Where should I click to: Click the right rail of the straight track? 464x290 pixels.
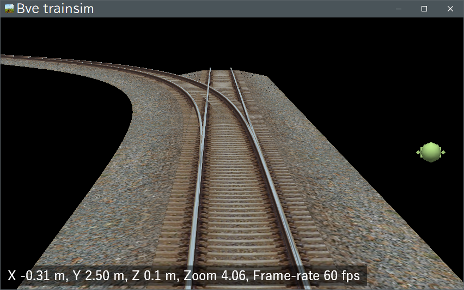coord(266,178)
